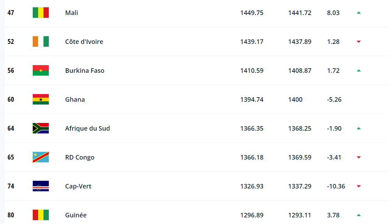Image resolution: width=389 pixels, height=224 pixels.
Task: Click the Mali flag icon
Action: (40, 13)
